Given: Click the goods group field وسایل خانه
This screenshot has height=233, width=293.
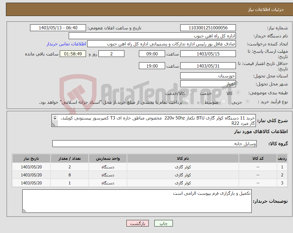Looking at the screenshot, I should click(154, 143).
